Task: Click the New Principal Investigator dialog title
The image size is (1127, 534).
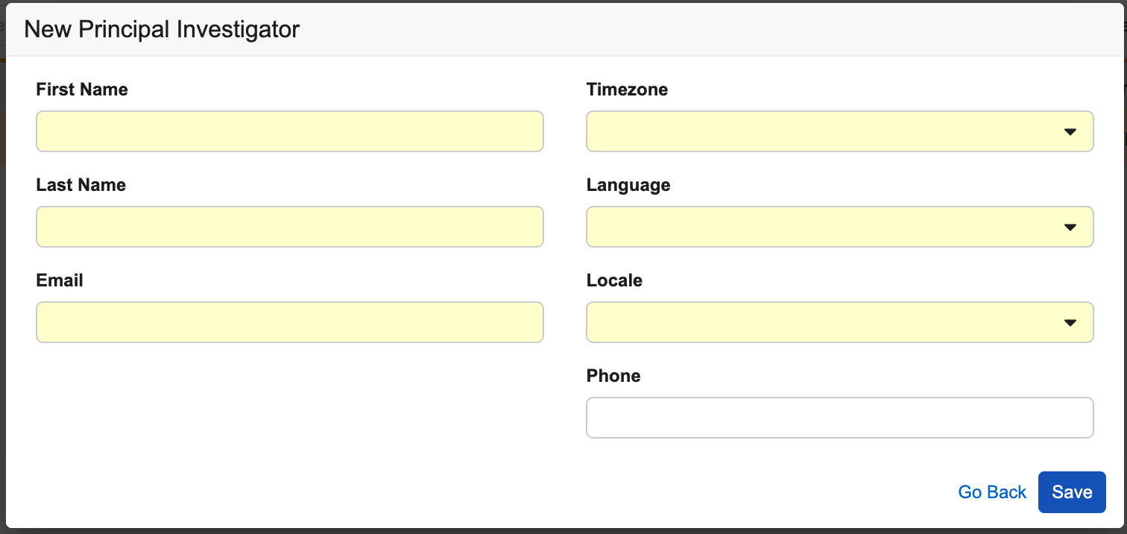Action: [x=162, y=29]
